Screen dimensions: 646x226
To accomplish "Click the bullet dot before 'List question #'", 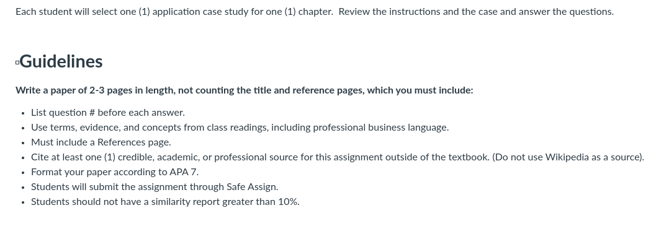I will (23, 113).
